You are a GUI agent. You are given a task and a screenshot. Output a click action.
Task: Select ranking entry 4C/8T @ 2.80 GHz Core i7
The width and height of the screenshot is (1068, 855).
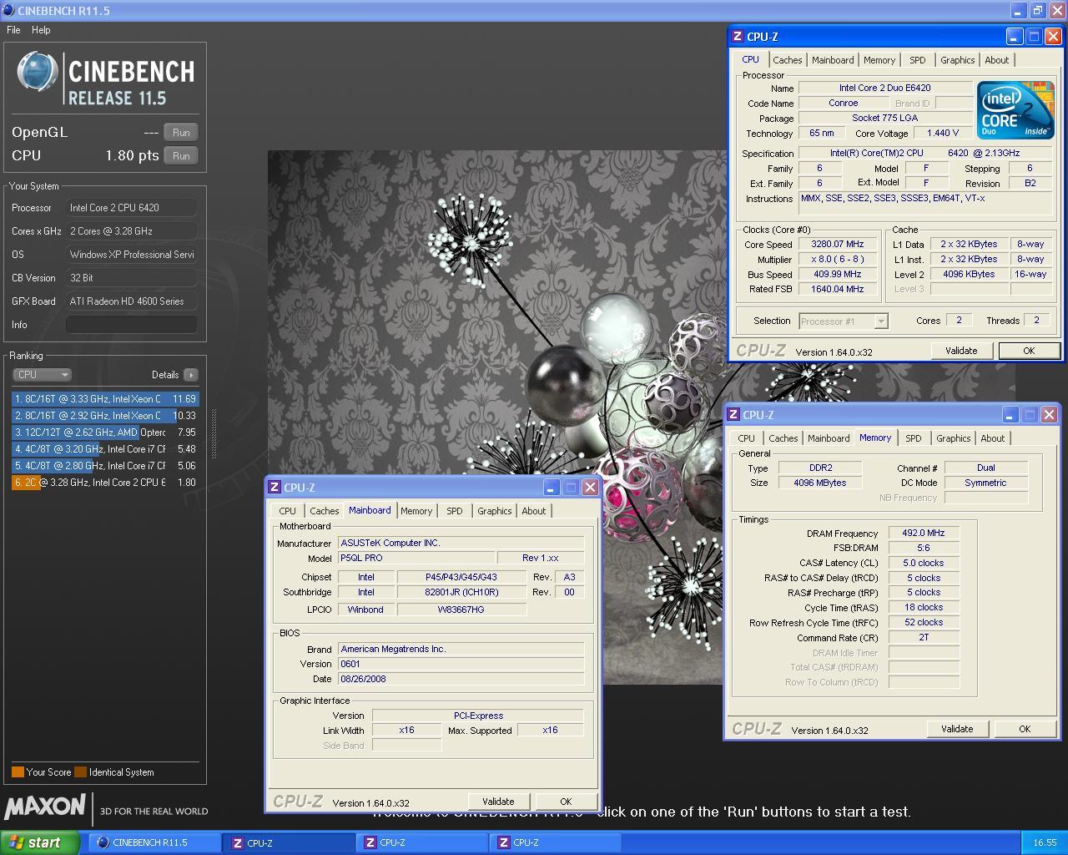click(105, 466)
